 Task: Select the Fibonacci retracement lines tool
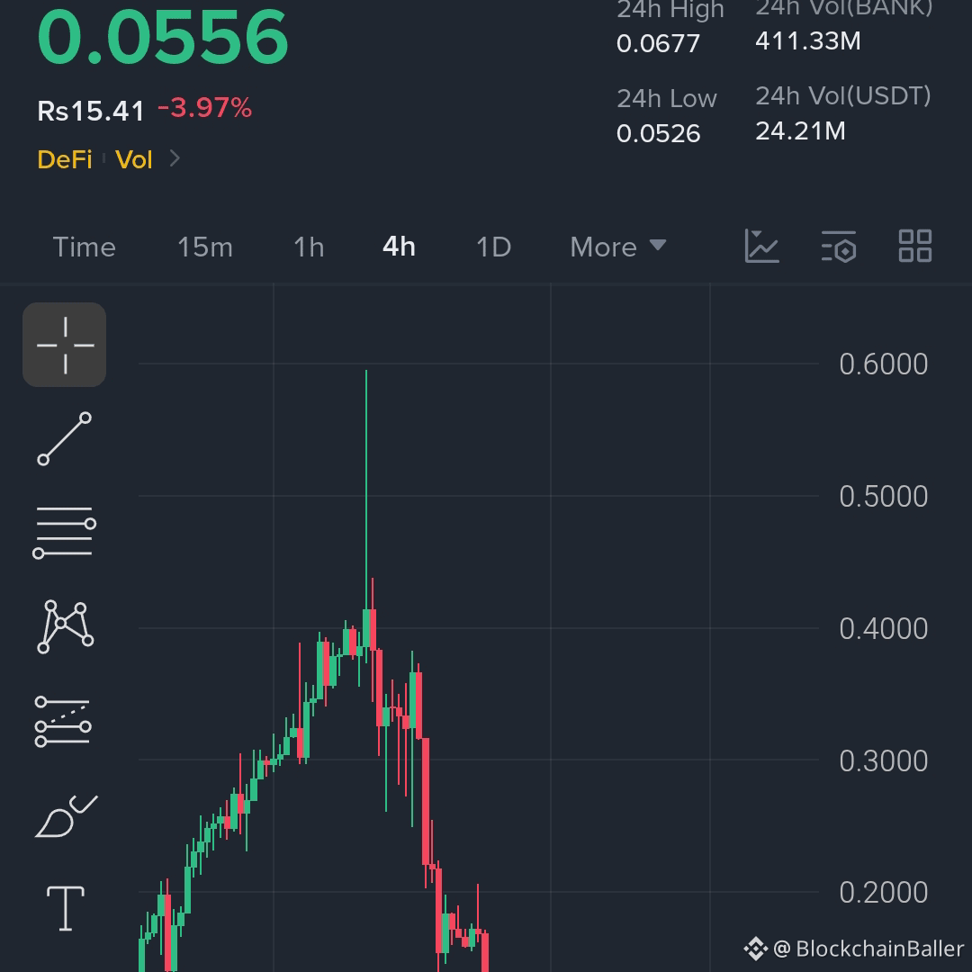pyautogui.click(x=63, y=722)
